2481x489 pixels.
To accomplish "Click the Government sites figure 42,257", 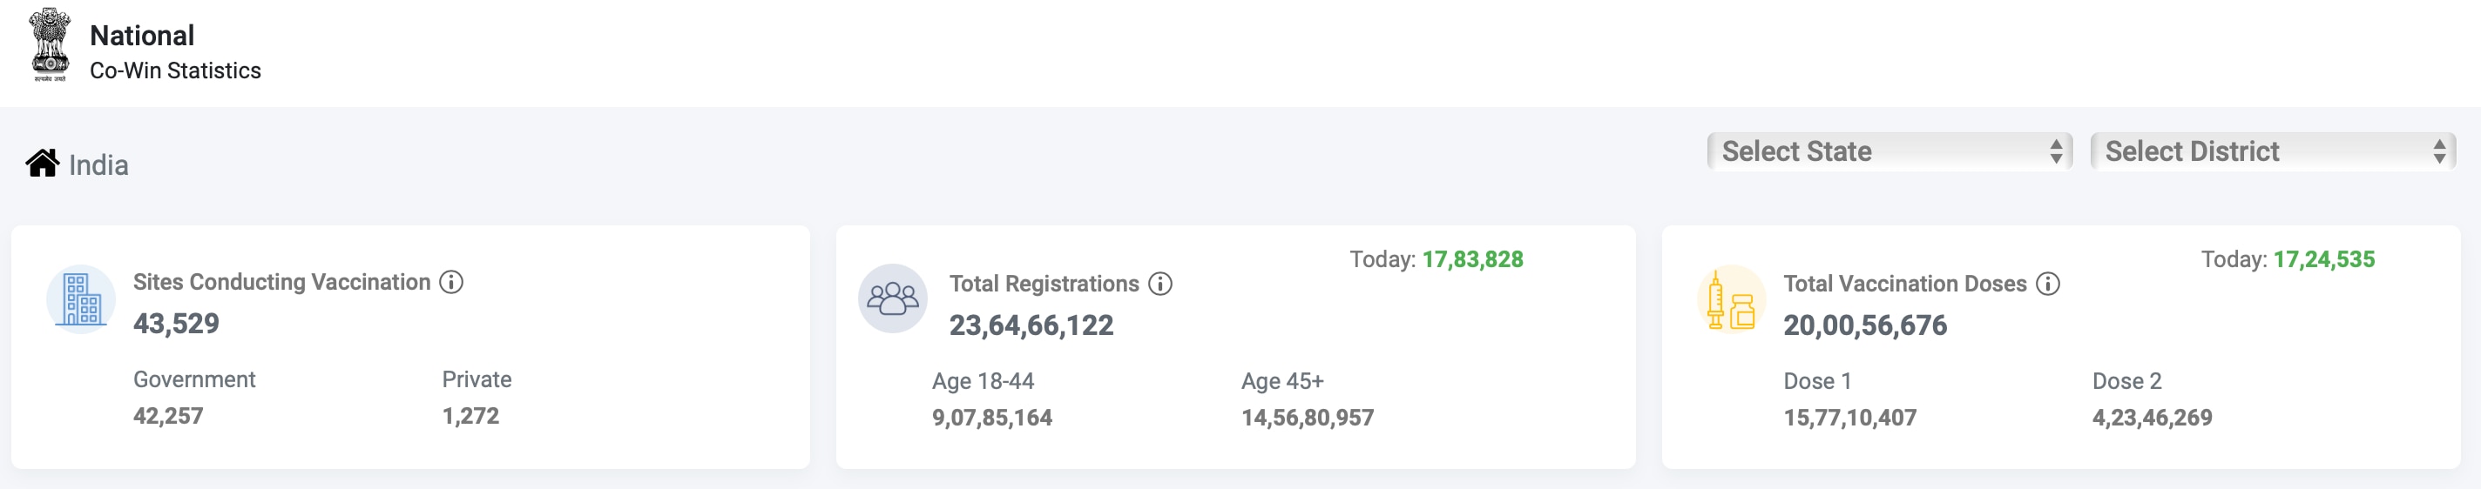I will click(x=168, y=416).
